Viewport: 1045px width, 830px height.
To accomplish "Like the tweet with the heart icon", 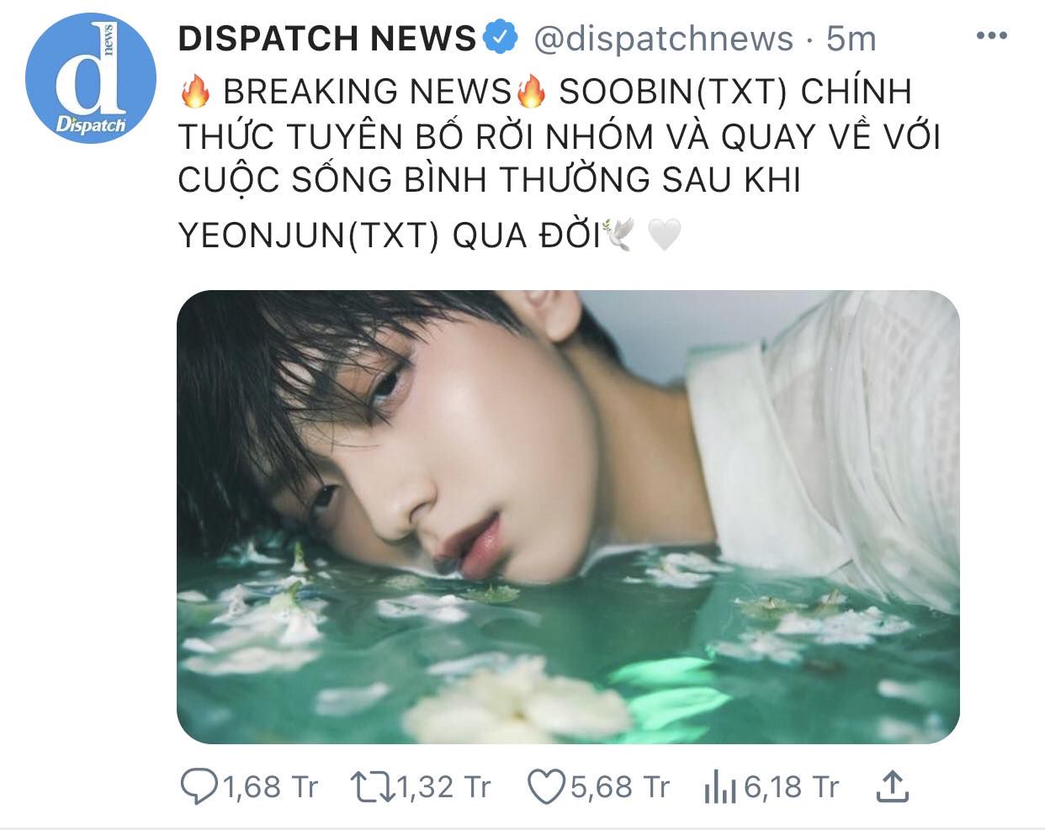I will click(545, 787).
